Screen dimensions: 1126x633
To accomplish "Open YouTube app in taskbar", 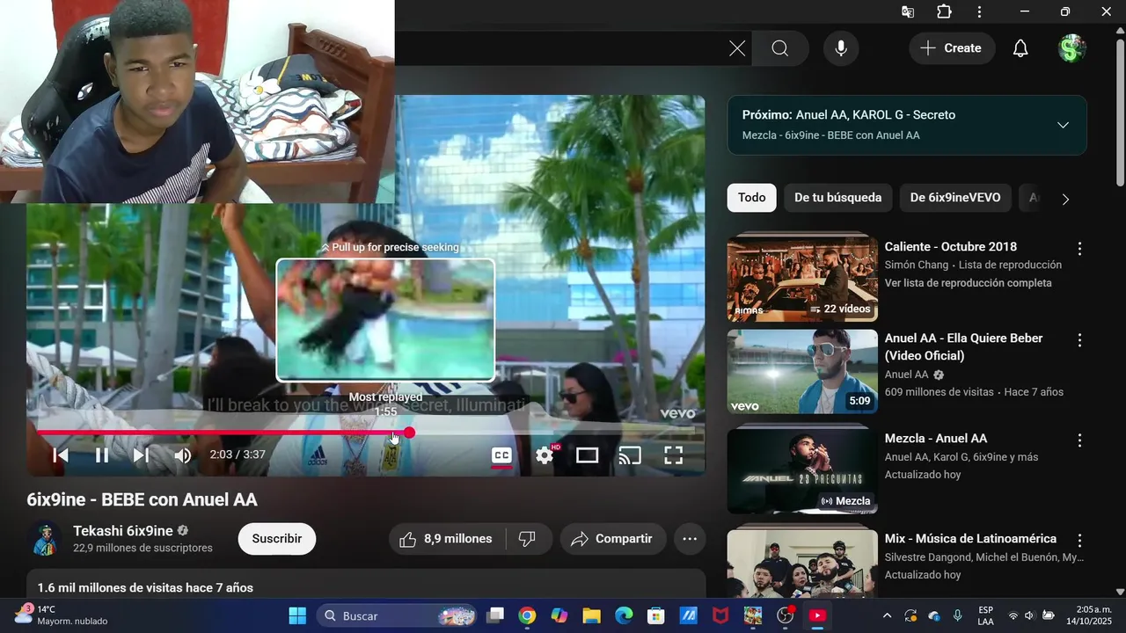I will click(817, 615).
